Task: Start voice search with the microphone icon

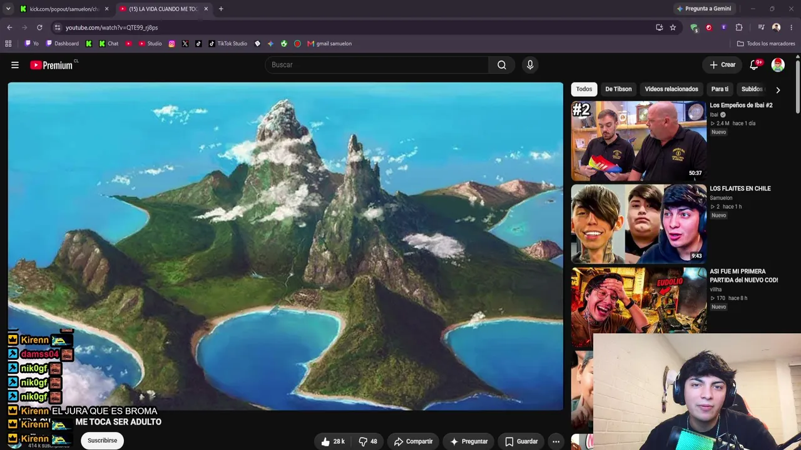Action: 530,65
